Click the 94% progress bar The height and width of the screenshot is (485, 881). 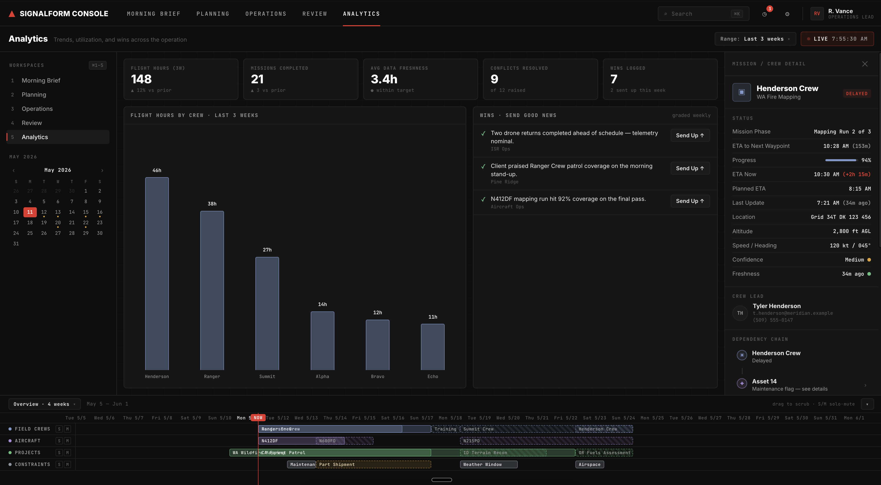pos(841,160)
